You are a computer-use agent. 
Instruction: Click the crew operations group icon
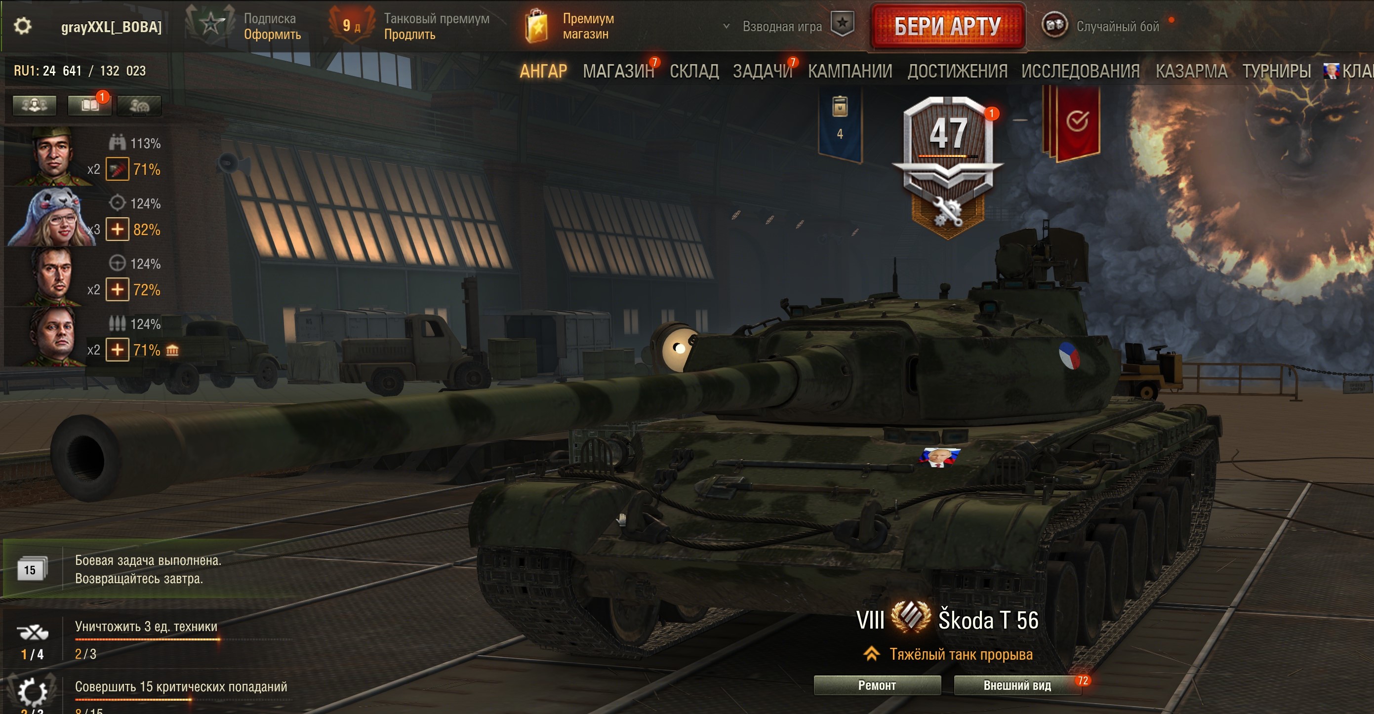34,105
